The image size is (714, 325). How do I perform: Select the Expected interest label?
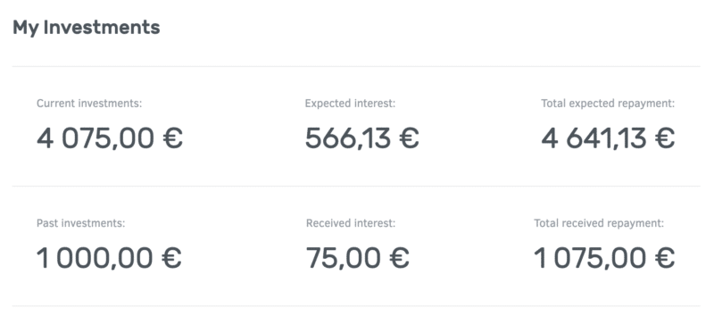(350, 104)
